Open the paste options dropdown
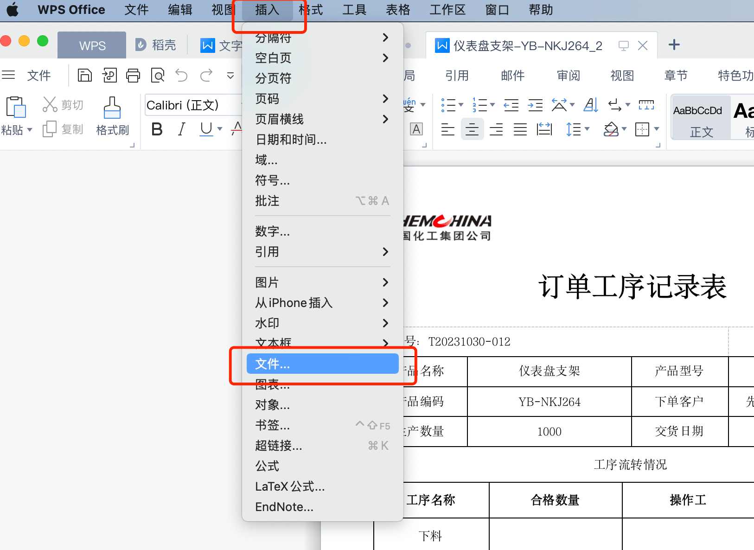Image resolution: width=754 pixels, height=550 pixels. (29, 130)
